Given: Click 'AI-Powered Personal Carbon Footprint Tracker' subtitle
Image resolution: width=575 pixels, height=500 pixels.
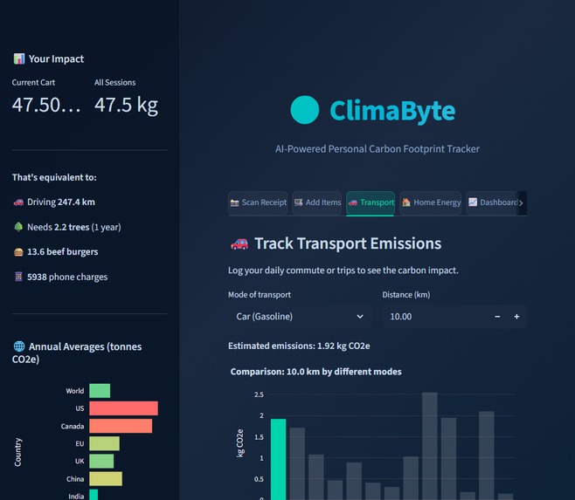Looking at the screenshot, I should tap(378, 149).
